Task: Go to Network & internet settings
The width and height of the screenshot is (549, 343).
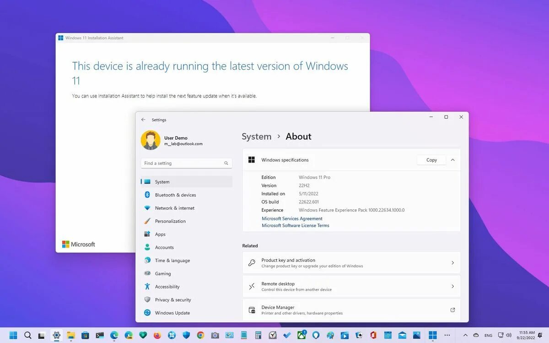Action: coord(187,208)
